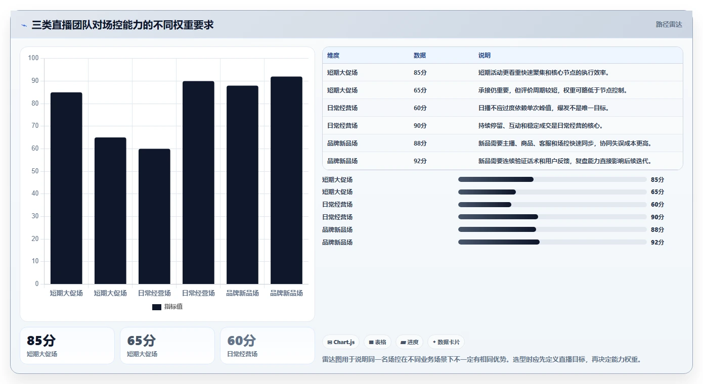Open the 85分 短期大促场 data card
The height and width of the screenshot is (384, 703).
67,346
